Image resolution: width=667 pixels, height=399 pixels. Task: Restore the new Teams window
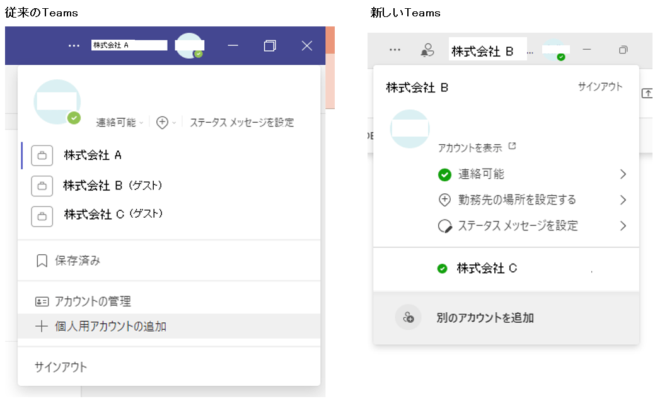point(623,50)
